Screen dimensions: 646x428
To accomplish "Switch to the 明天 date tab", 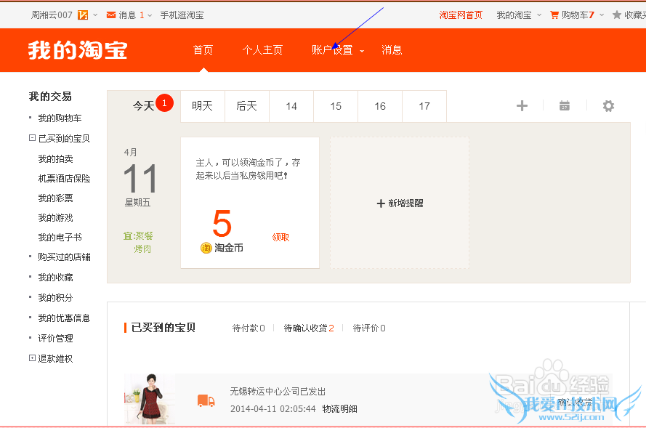I will coord(202,106).
